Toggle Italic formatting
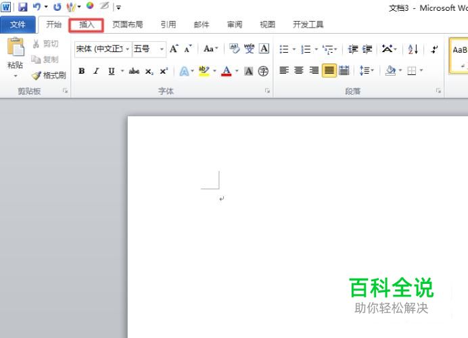 tap(96, 71)
